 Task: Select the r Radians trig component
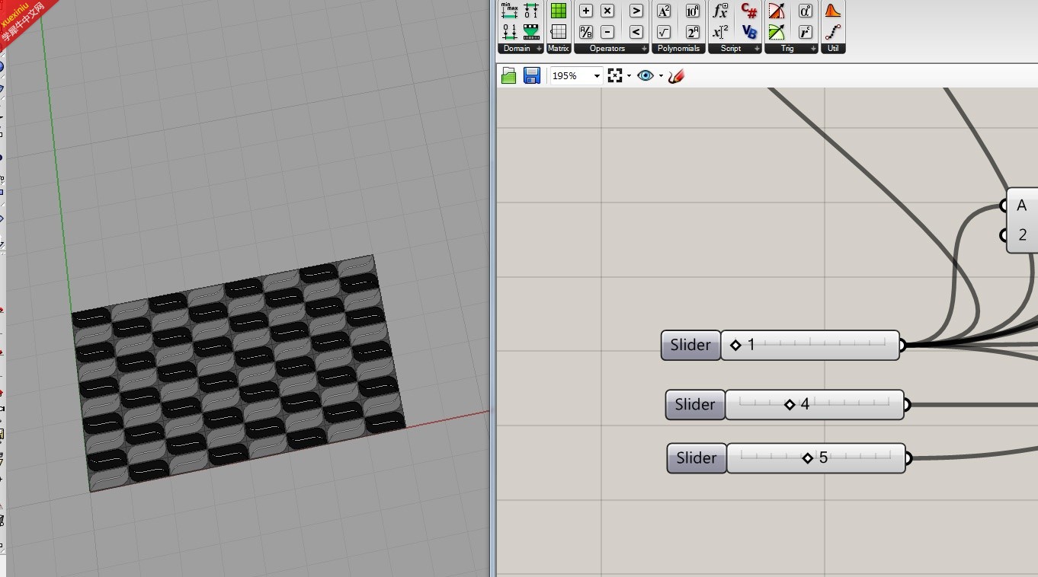pyautogui.click(x=806, y=32)
